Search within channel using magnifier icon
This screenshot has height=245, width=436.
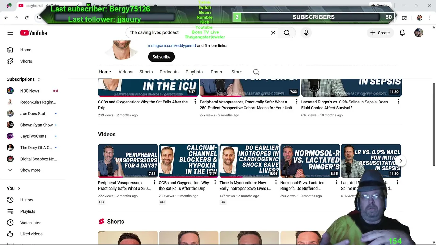click(x=256, y=72)
